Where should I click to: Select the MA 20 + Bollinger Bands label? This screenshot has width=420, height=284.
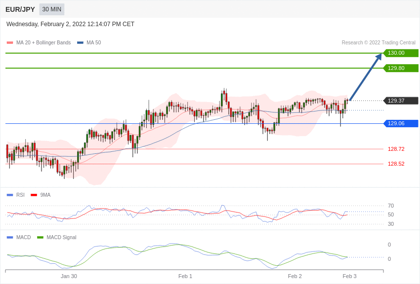coord(43,43)
